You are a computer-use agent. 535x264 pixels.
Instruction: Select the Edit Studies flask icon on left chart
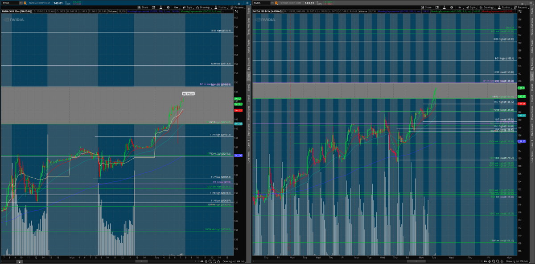160,7
